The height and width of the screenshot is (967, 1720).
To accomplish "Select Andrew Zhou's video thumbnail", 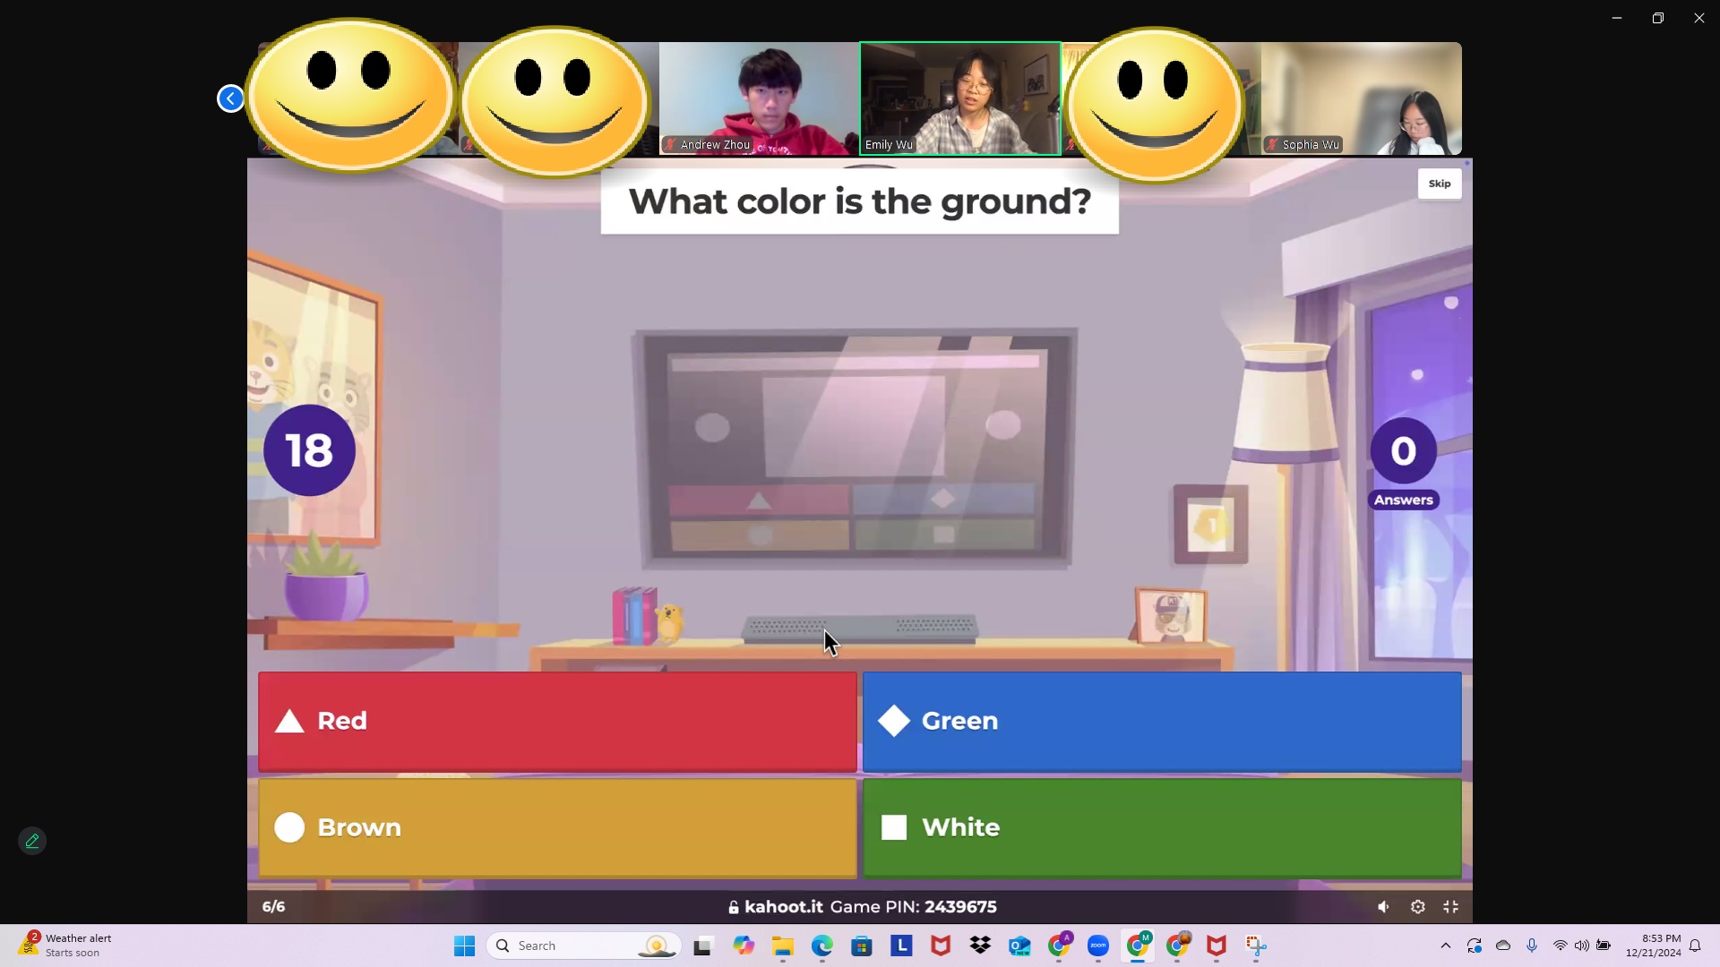I will [x=759, y=98].
